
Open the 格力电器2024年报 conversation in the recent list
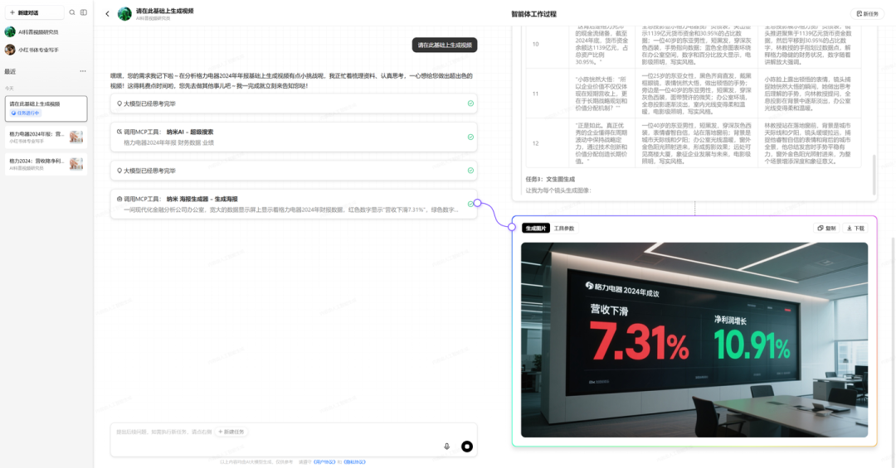(x=46, y=137)
